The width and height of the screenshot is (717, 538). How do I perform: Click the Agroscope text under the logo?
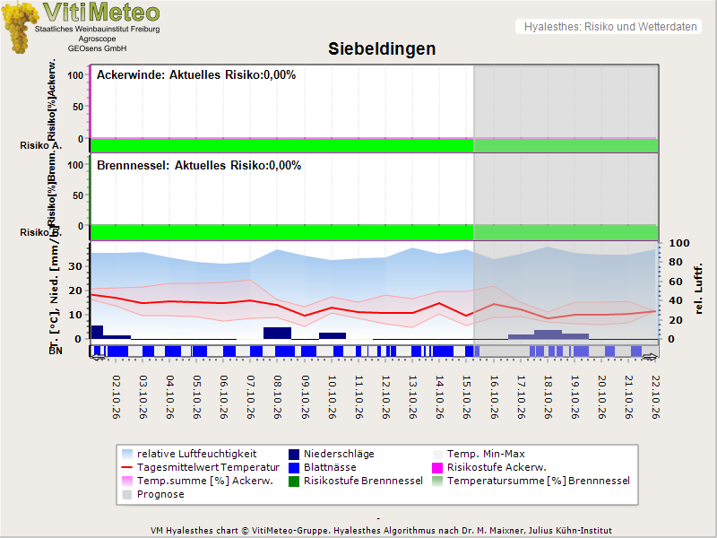coord(97,39)
